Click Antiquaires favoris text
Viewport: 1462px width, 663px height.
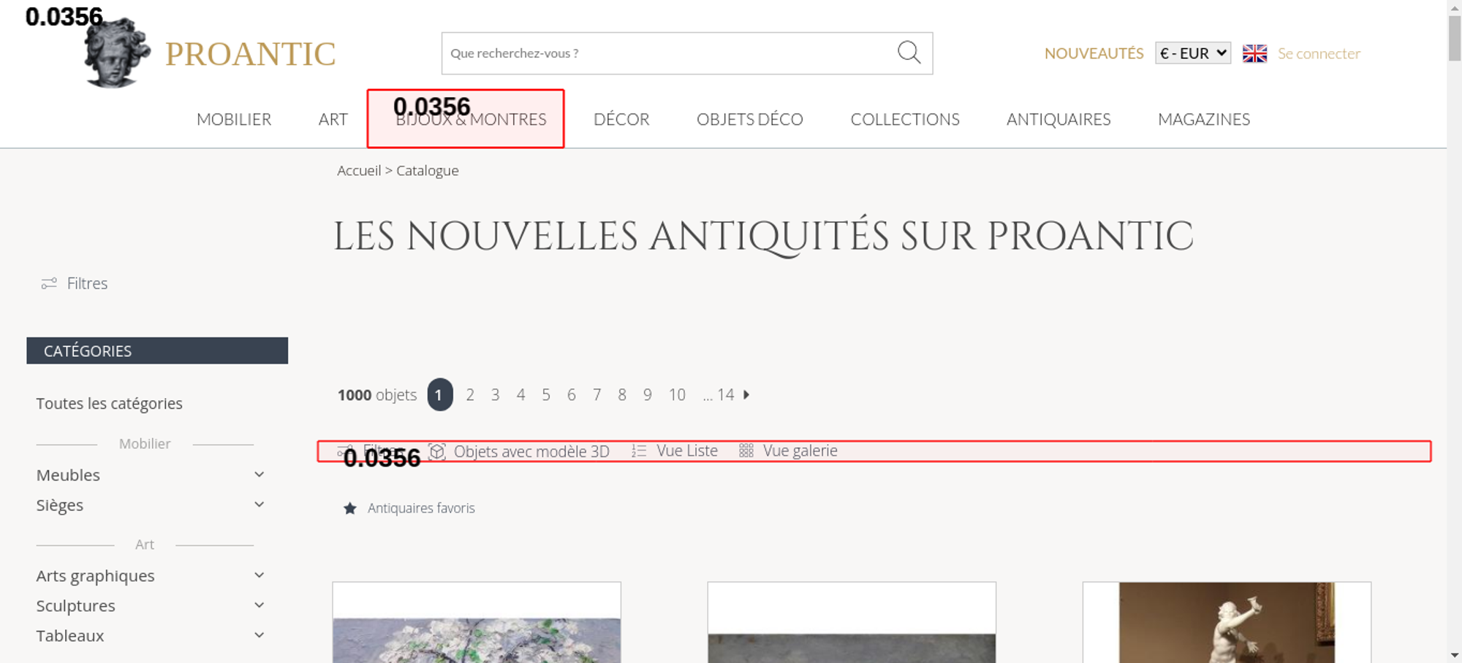(421, 507)
